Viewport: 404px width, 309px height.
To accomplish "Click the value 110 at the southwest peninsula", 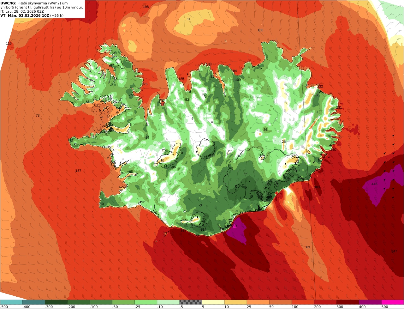I will click(101, 204).
